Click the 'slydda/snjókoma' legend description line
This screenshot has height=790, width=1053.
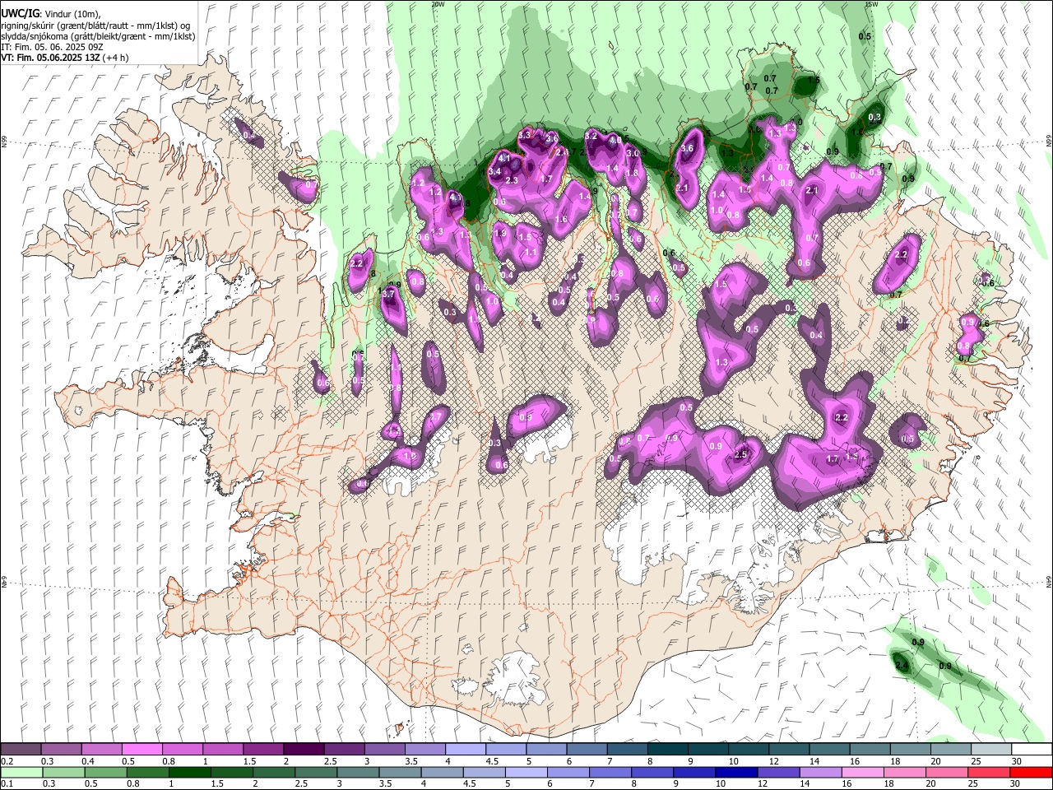(98, 37)
